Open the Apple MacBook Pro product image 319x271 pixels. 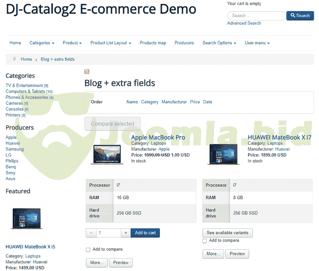[x=106, y=154]
